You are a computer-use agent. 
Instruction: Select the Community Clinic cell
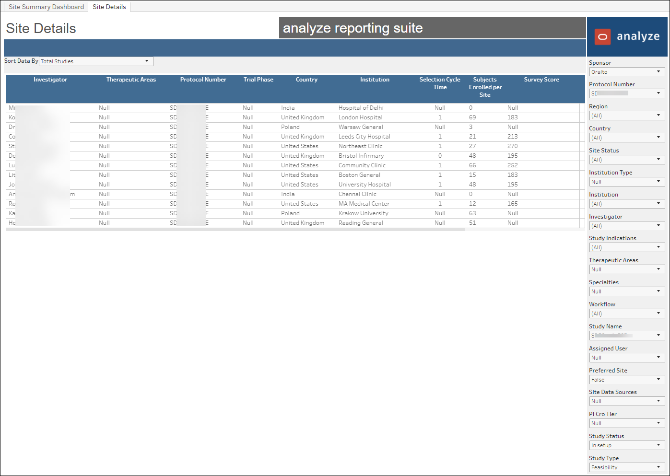click(362, 165)
